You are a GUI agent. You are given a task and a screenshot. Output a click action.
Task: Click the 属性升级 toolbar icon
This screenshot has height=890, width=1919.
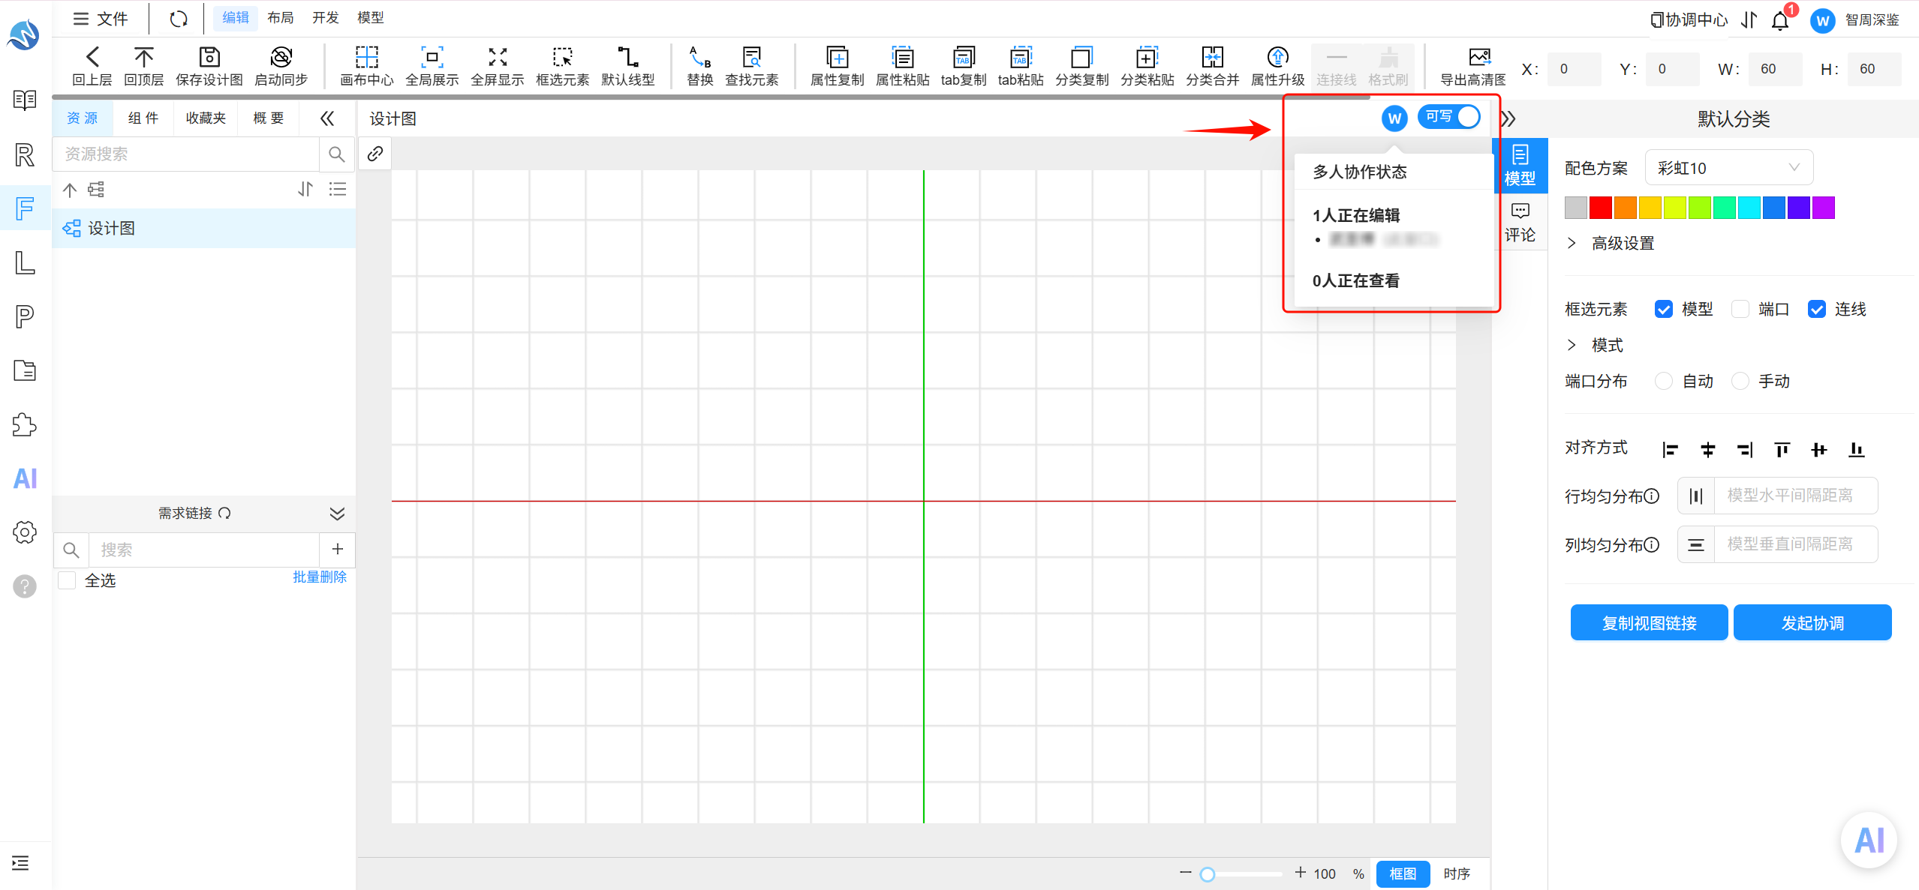click(1277, 57)
